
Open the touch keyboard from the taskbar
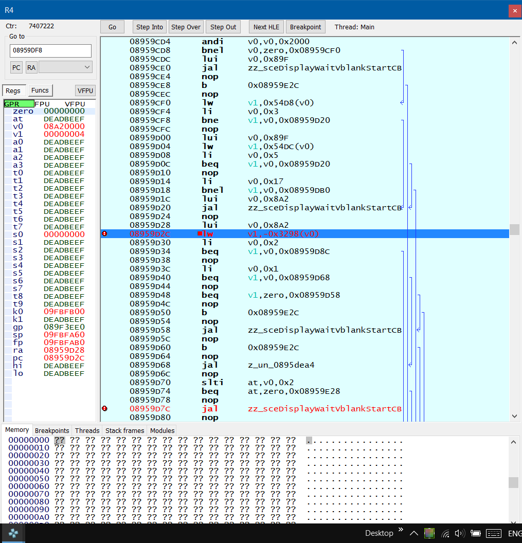tap(494, 533)
